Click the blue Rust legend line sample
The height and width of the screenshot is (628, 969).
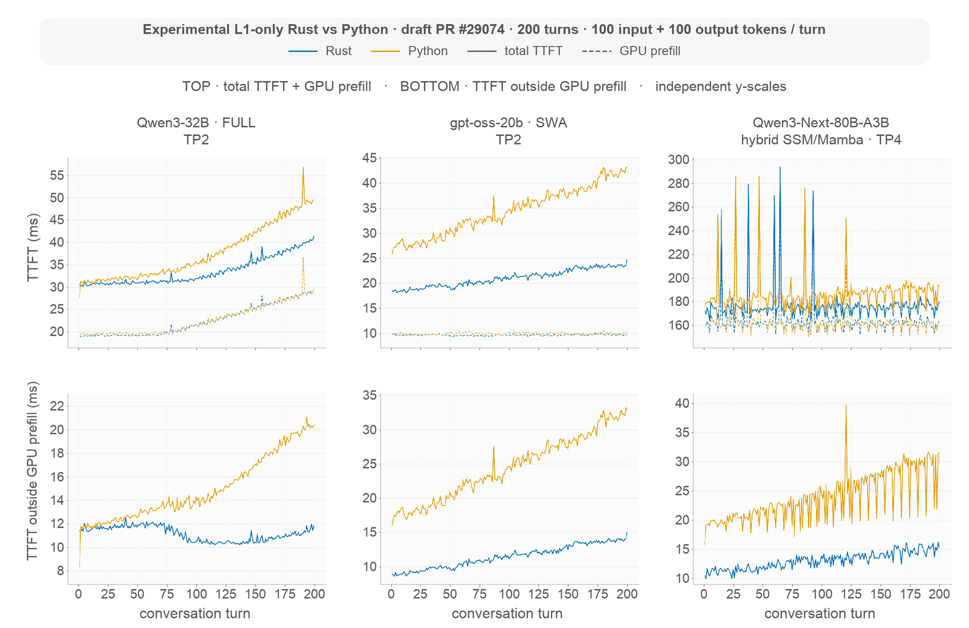pyautogui.click(x=303, y=51)
